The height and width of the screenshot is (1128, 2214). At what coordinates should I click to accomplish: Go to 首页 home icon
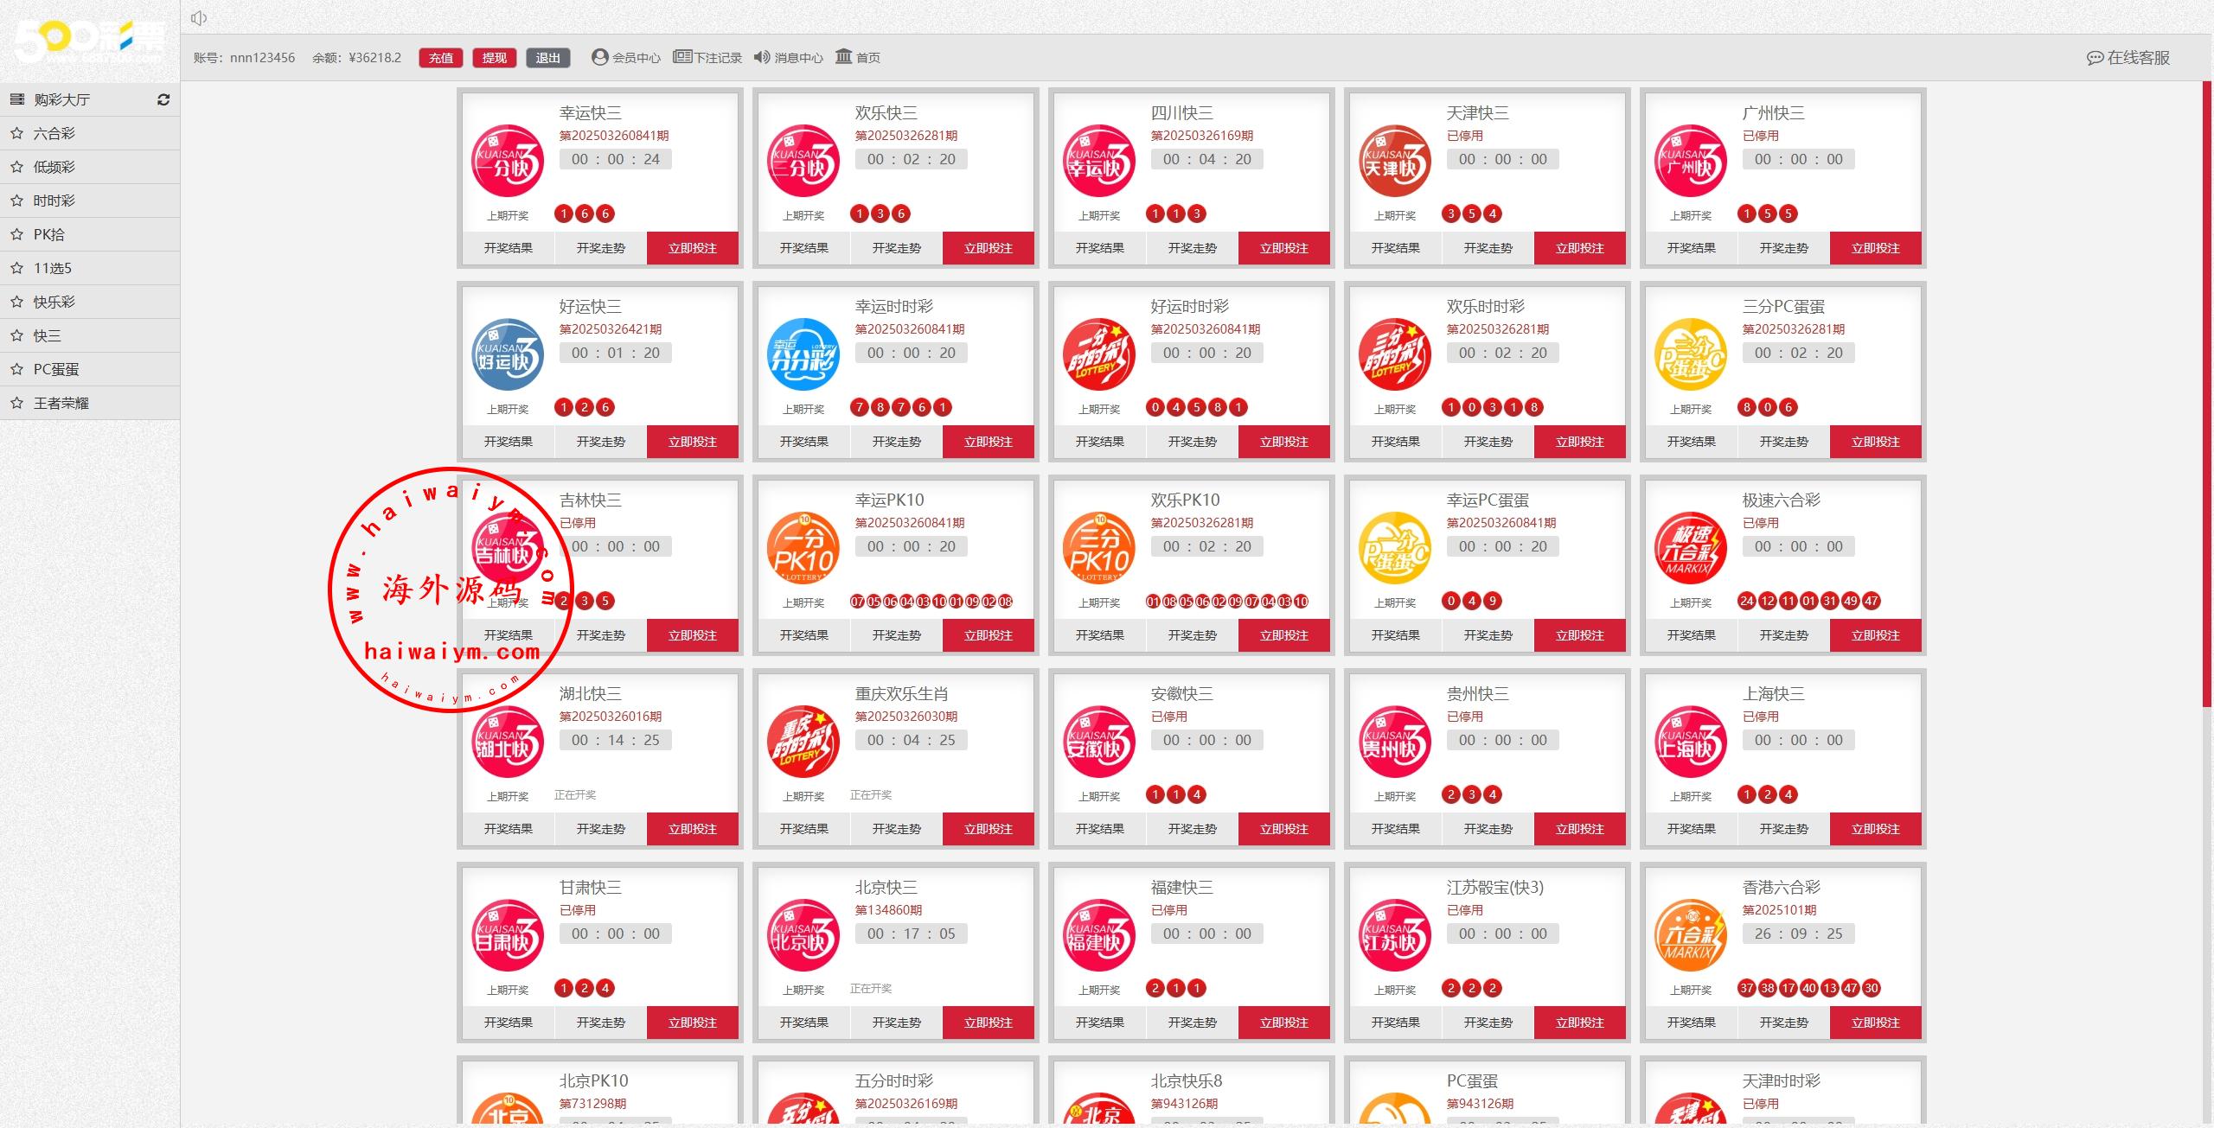click(x=843, y=57)
